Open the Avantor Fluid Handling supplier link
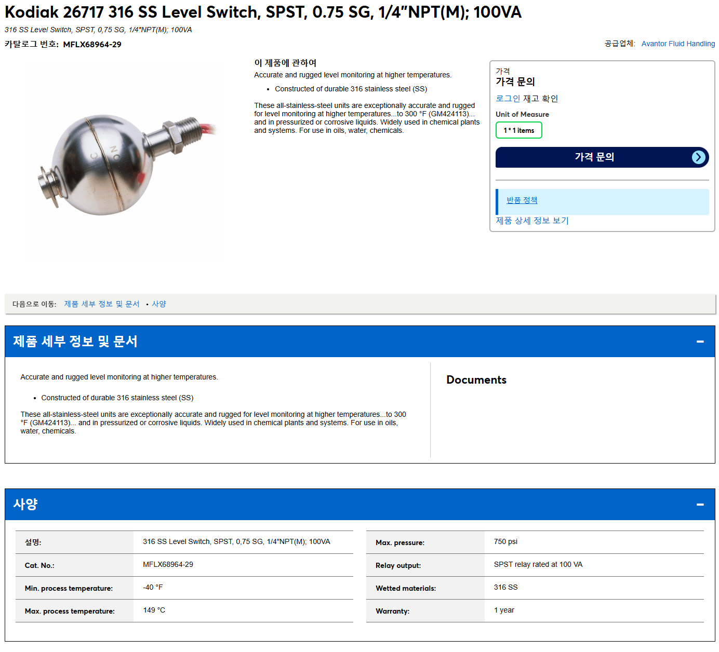 [678, 44]
